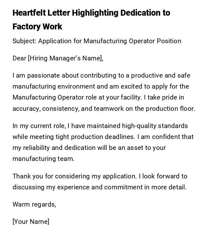Click the "Warm regards," closing

pos(34,204)
